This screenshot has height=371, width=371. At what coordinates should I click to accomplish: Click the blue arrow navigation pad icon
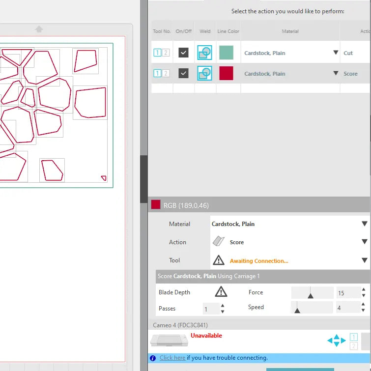coord(336,340)
